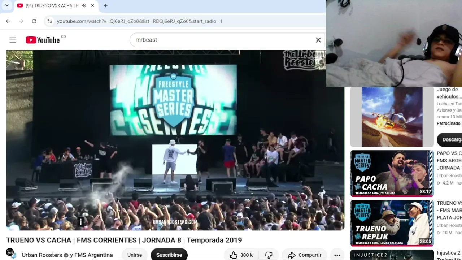Image resolution: width=462 pixels, height=260 pixels.
Task: Open the Juego de vehículos ad title
Action: (449, 93)
